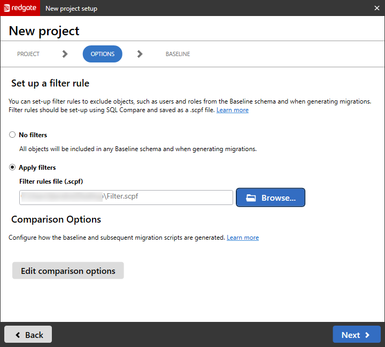Image resolution: width=385 pixels, height=347 pixels.
Task: Jump to the BASELINE wizard step
Action: pos(178,54)
